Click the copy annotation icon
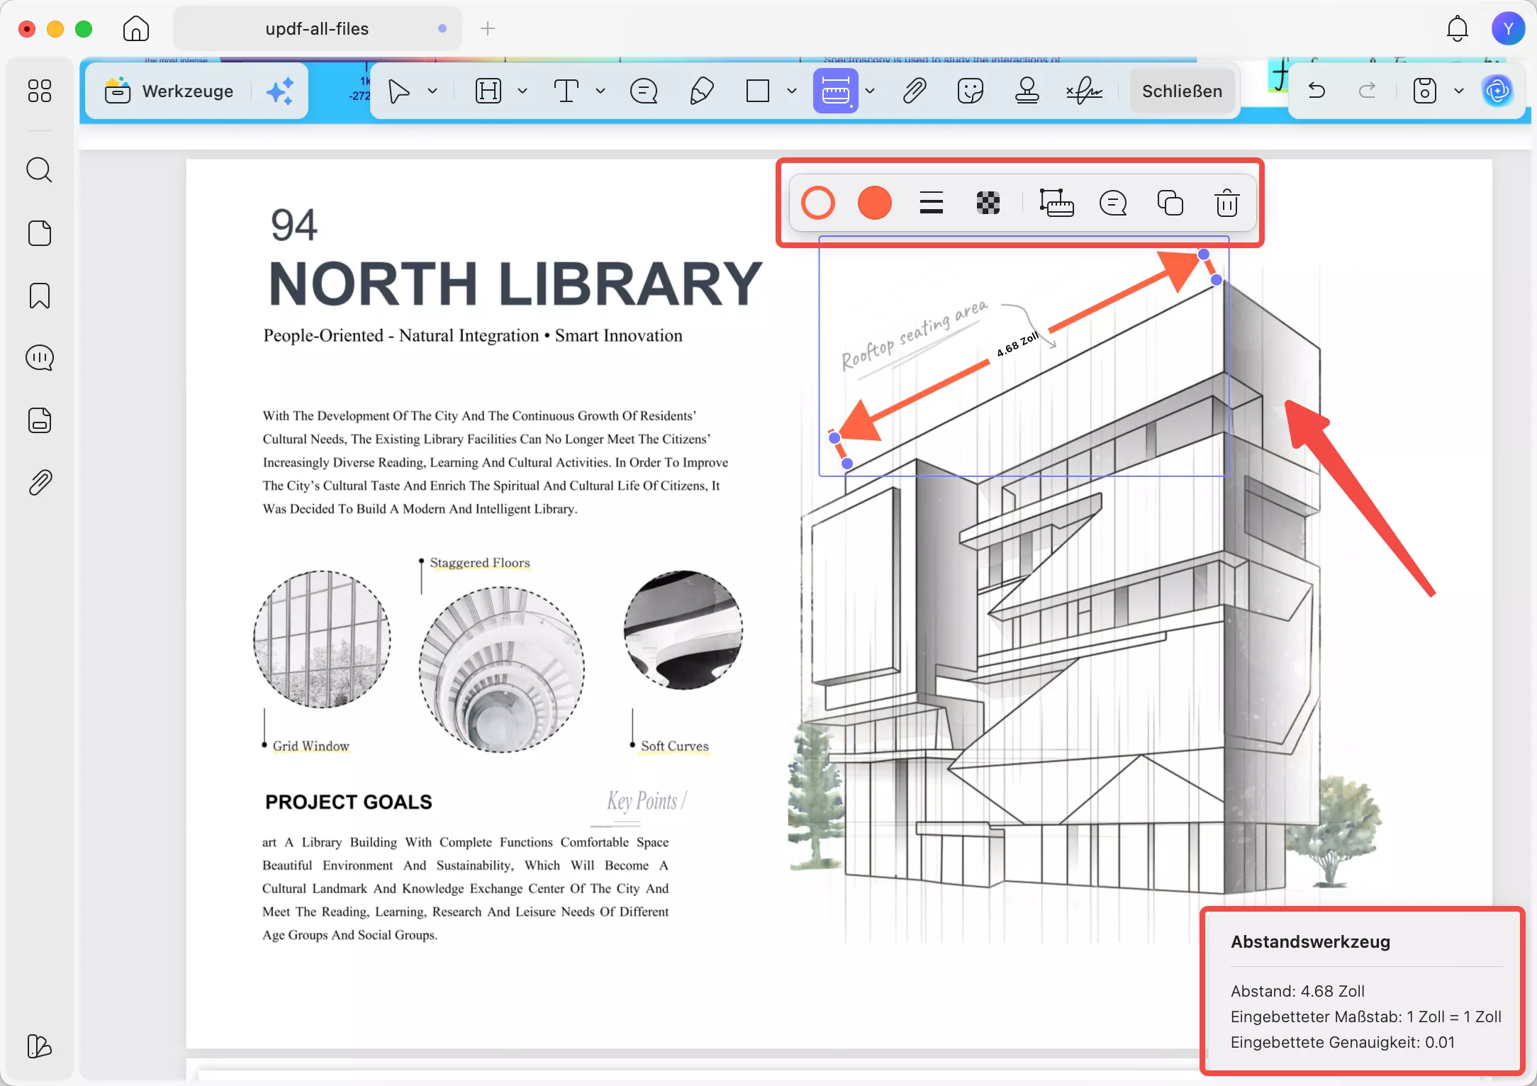Viewport: 1537px width, 1086px height. 1170,203
